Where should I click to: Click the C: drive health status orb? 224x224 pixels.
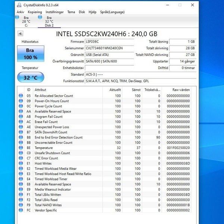point(17,17)
